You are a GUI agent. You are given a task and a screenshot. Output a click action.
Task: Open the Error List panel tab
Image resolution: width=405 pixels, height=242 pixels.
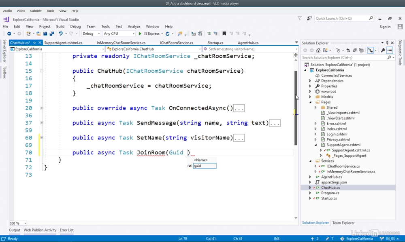point(67,230)
